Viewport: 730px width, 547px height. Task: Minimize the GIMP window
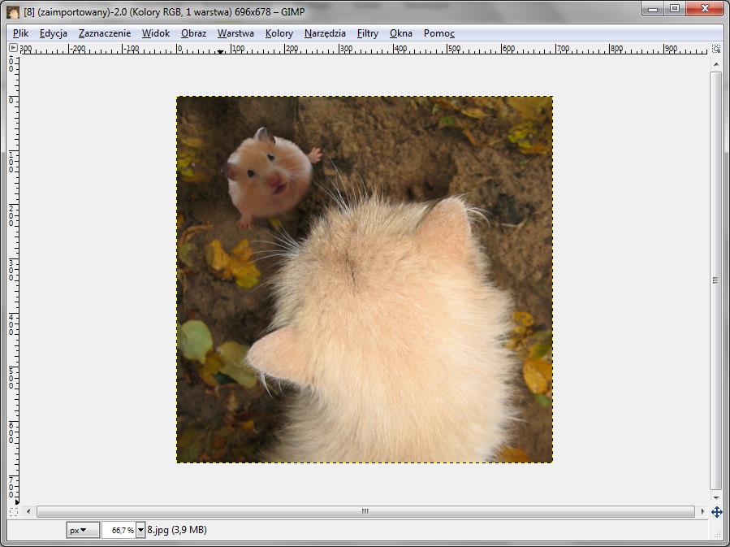[x=653, y=8]
